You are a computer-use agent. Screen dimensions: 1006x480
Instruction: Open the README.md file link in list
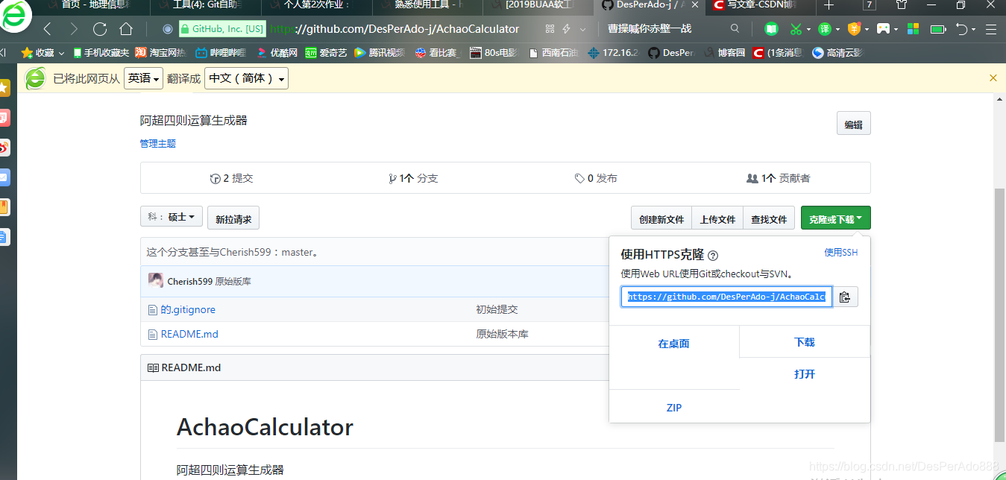(x=189, y=334)
